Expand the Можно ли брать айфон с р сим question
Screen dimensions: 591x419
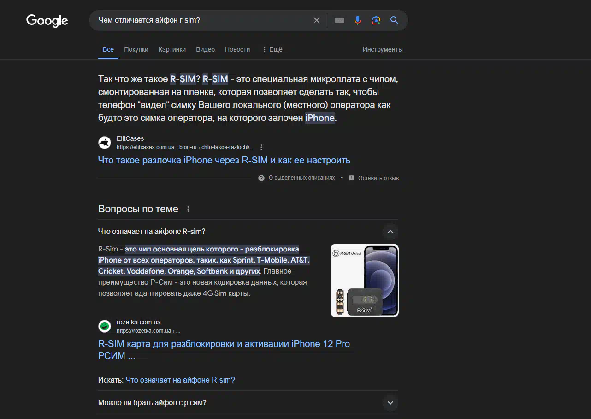click(390, 403)
